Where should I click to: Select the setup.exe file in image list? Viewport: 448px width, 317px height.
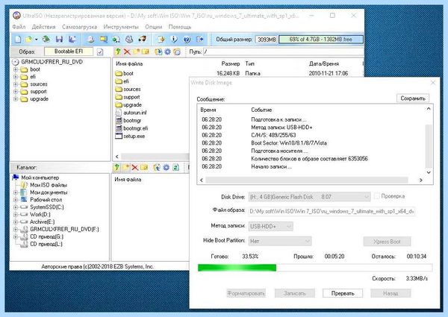click(x=130, y=136)
